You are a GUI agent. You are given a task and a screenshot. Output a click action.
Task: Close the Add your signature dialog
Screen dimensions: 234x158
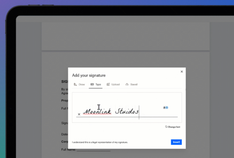point(182,72)
